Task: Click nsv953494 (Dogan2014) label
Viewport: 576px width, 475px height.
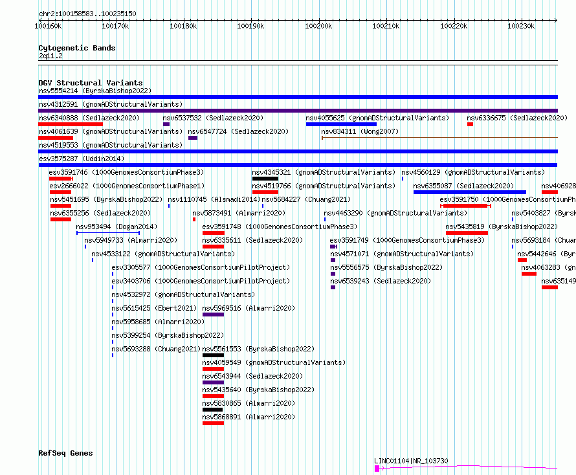Action: click(116, 226)
